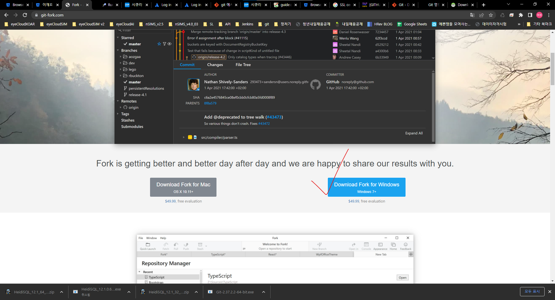Open the eyeCloudSIM v2 bookmark folder
The height and width of the screenshot is (300, 555).
click(x=88, y=24)
